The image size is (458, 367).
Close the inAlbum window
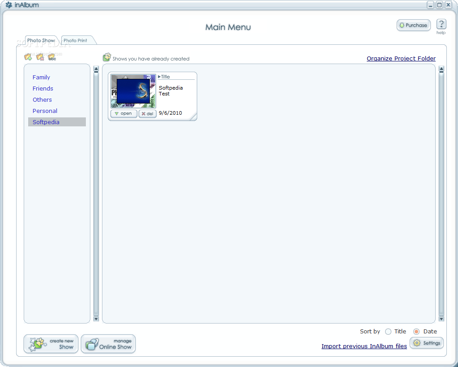click(x=448, y=5)
